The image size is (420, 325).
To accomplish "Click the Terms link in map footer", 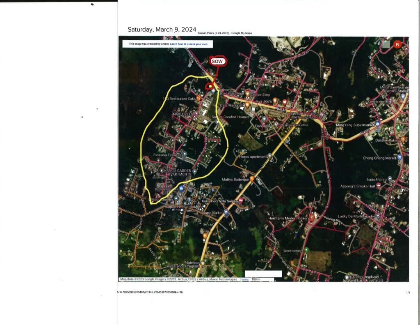I will (244, 279).
